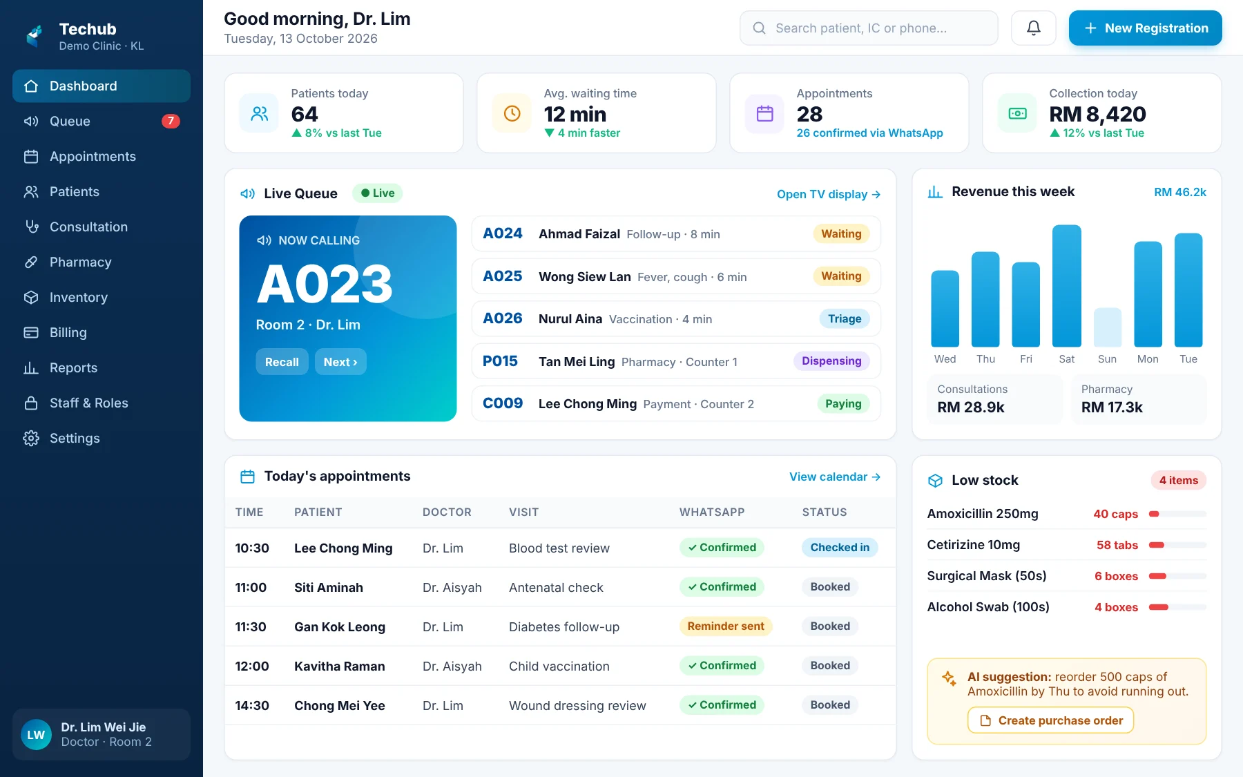This screenshot has height=777, width=1243.
Task: Click Create purchase order button
Action: (1050, 720)
